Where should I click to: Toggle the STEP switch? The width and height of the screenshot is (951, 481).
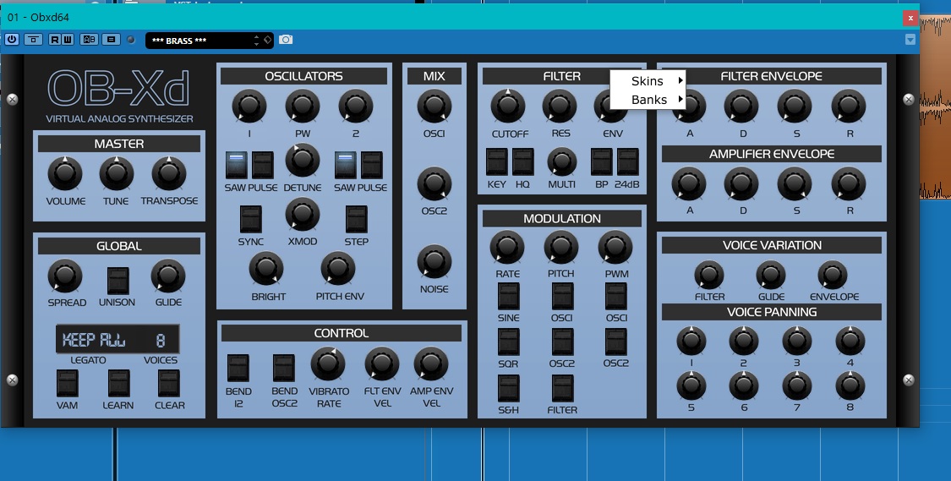[356, 219]
